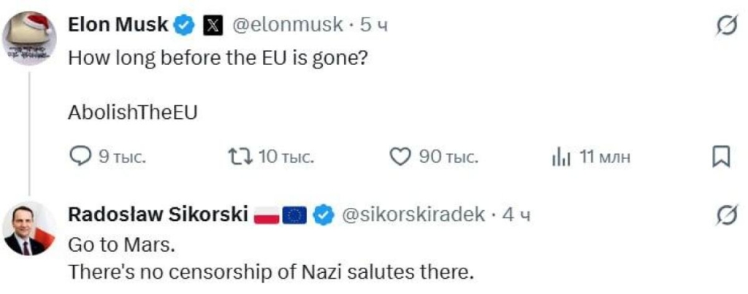
Task: Click the Polish flag emoji beside Sikorski's name
Action: point(266,215)
